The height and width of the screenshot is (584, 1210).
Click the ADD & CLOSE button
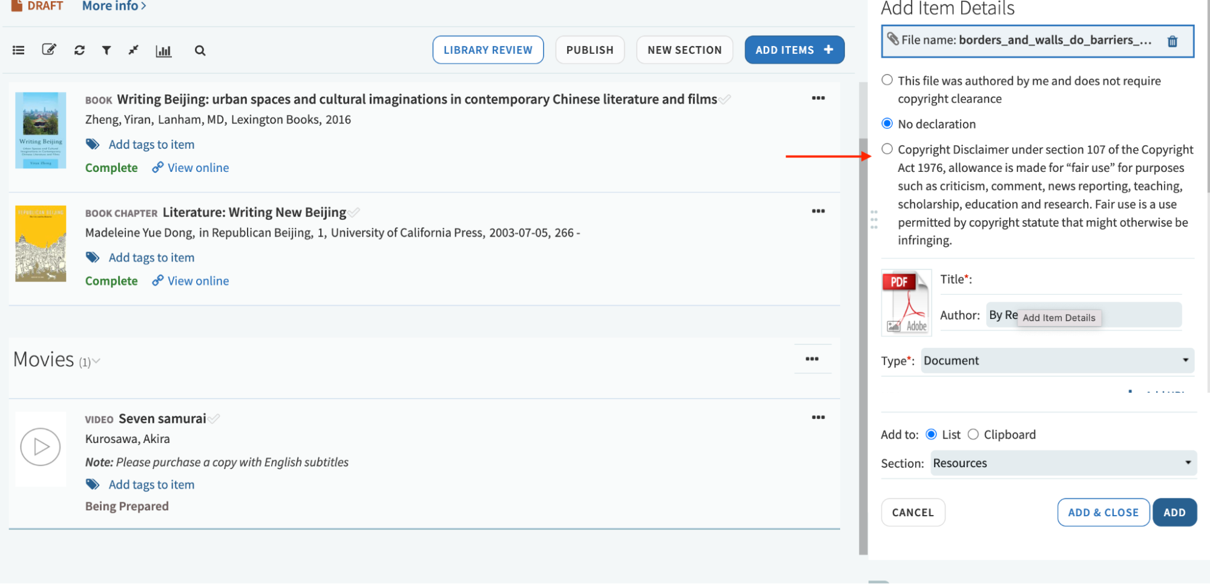click(1103, 512)
